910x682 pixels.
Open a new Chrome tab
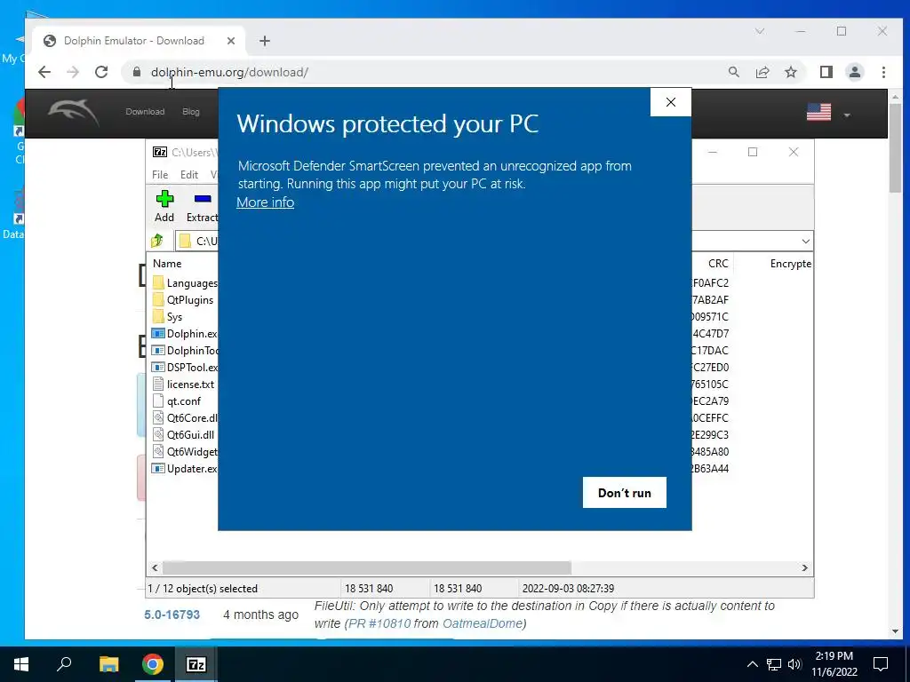click(265, 41)
